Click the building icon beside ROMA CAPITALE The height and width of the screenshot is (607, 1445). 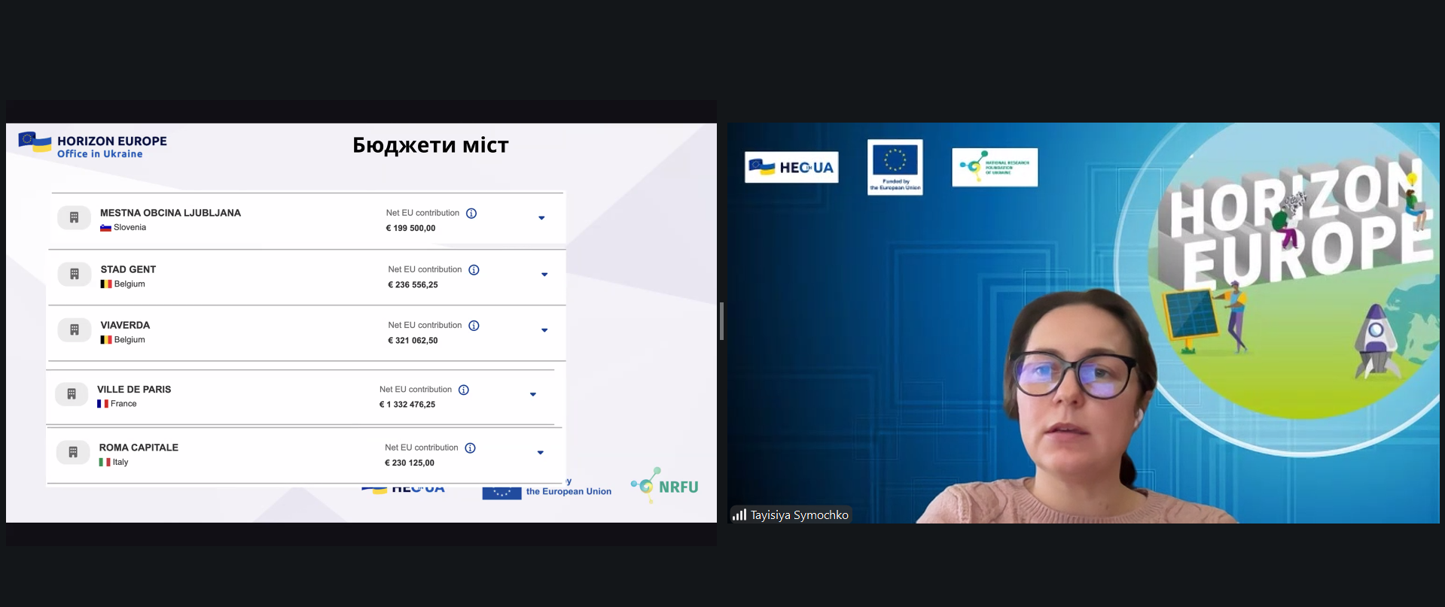[x=73, y=452]
